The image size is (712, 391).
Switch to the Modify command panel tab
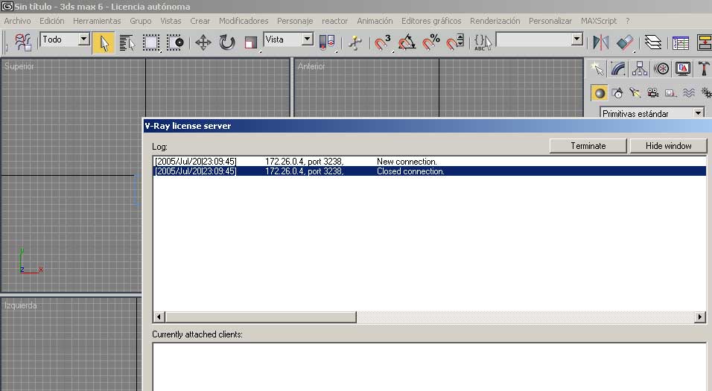pos(618,69)
